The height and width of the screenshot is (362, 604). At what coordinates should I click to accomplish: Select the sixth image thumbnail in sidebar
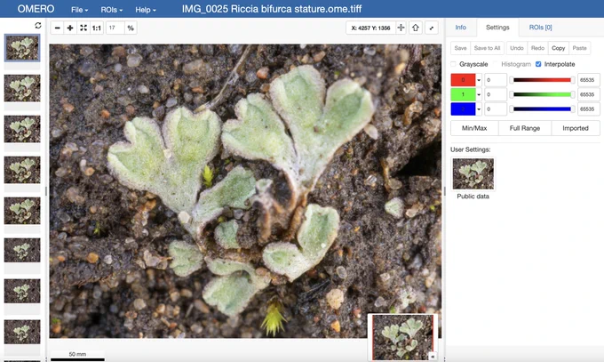[22, 251]
